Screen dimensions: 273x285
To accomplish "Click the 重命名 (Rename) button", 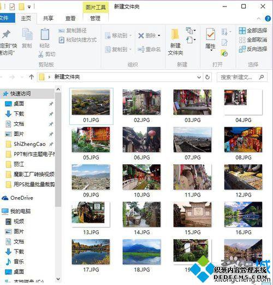I will [x=149, y=49].
